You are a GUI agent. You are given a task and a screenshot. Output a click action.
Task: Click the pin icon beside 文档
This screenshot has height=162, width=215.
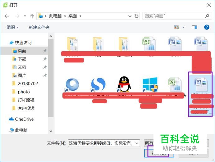click(x=45, y=67)
